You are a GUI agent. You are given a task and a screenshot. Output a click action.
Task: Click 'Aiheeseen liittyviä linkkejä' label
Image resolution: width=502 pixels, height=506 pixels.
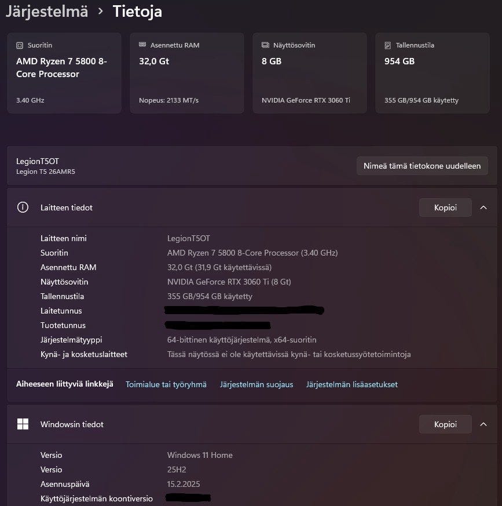click(x=64, y=384)
